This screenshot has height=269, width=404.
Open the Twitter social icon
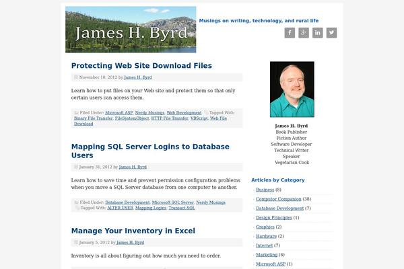pos(331,33)
